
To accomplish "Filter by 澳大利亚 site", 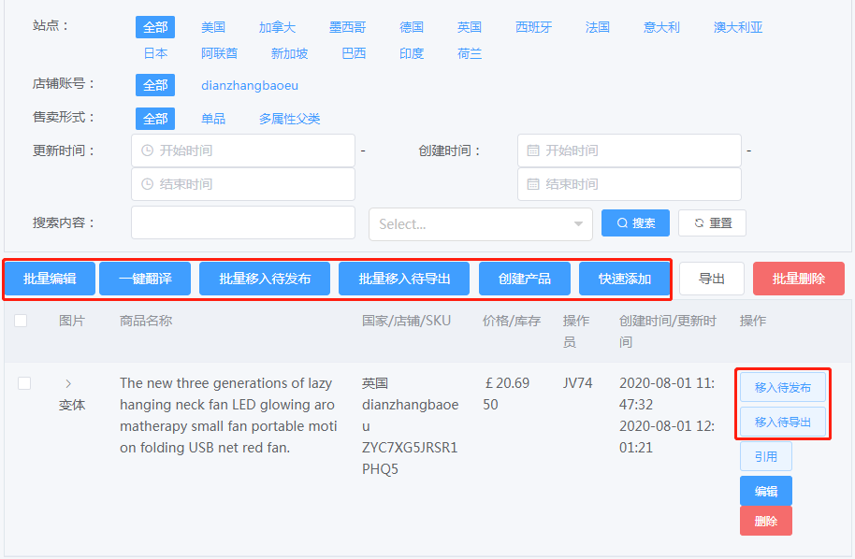I will 738,27.
